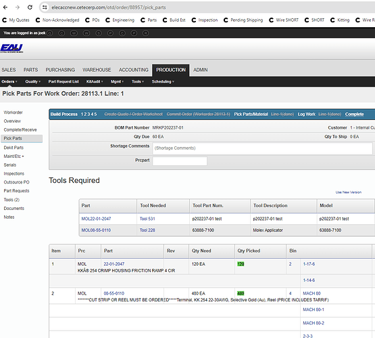Open Tool 531 link

[x=147, y=219]
